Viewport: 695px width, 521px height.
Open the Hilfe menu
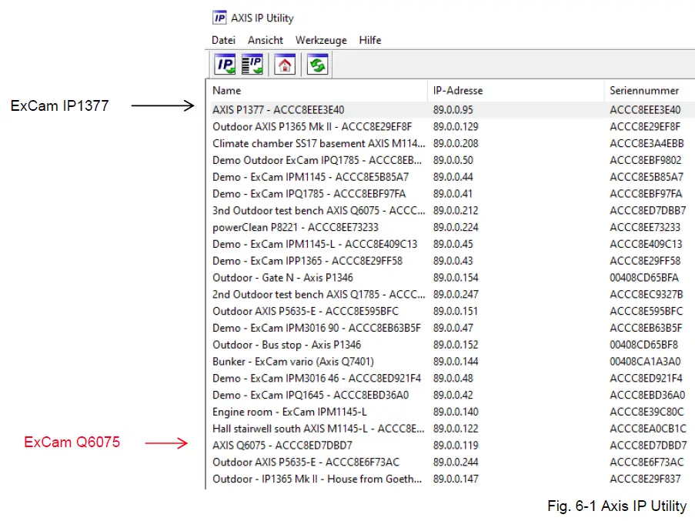pyautogui.click(x=370, y=40)
